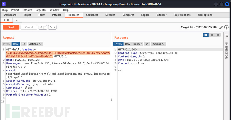Image resolution: width=231 pixels, height=120 pixels.
Task: Go forward to next request in history
Action: pyautogui.click(x=51, y=27)
